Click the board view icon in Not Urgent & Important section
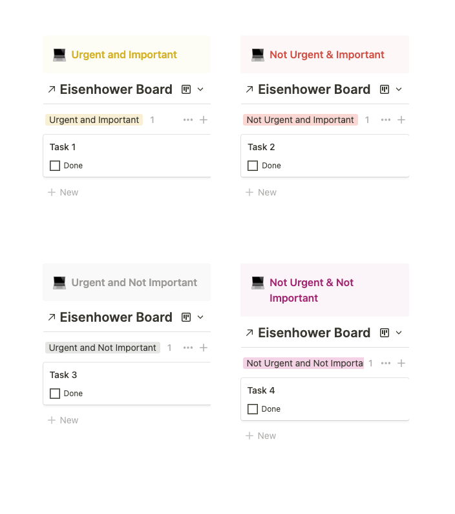Screen dimensions: 455x514 385,89
